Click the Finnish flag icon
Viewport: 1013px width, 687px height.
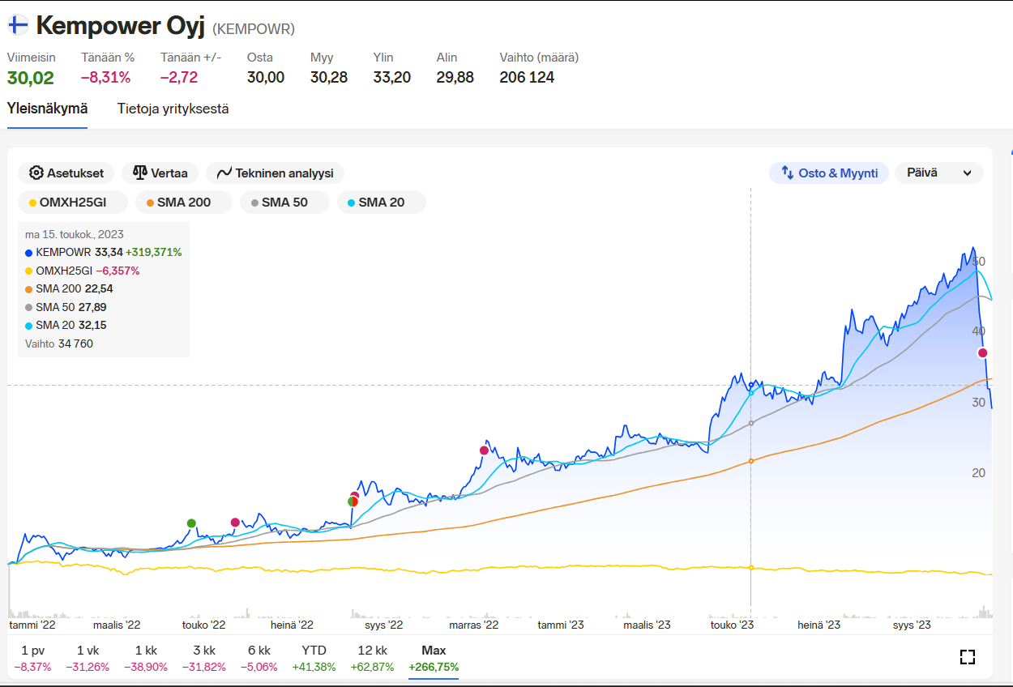pos(18,25)
